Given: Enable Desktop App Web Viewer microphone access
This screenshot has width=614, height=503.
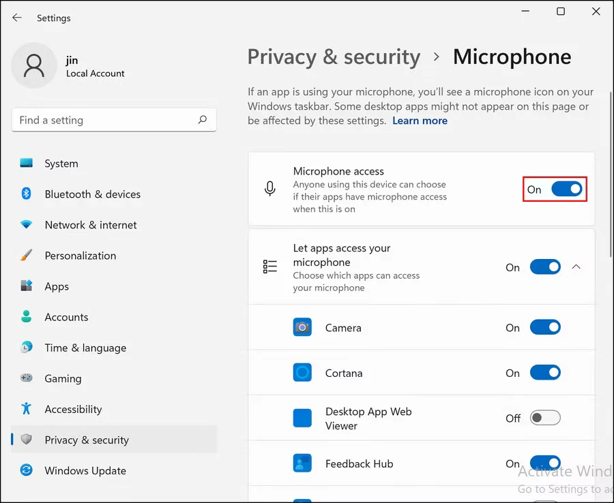Looking at the screenshot, I should (545, 418).
